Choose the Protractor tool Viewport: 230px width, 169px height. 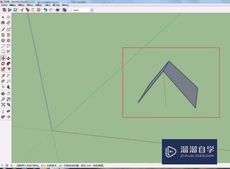pyautogui.click(x=3, y=81)
